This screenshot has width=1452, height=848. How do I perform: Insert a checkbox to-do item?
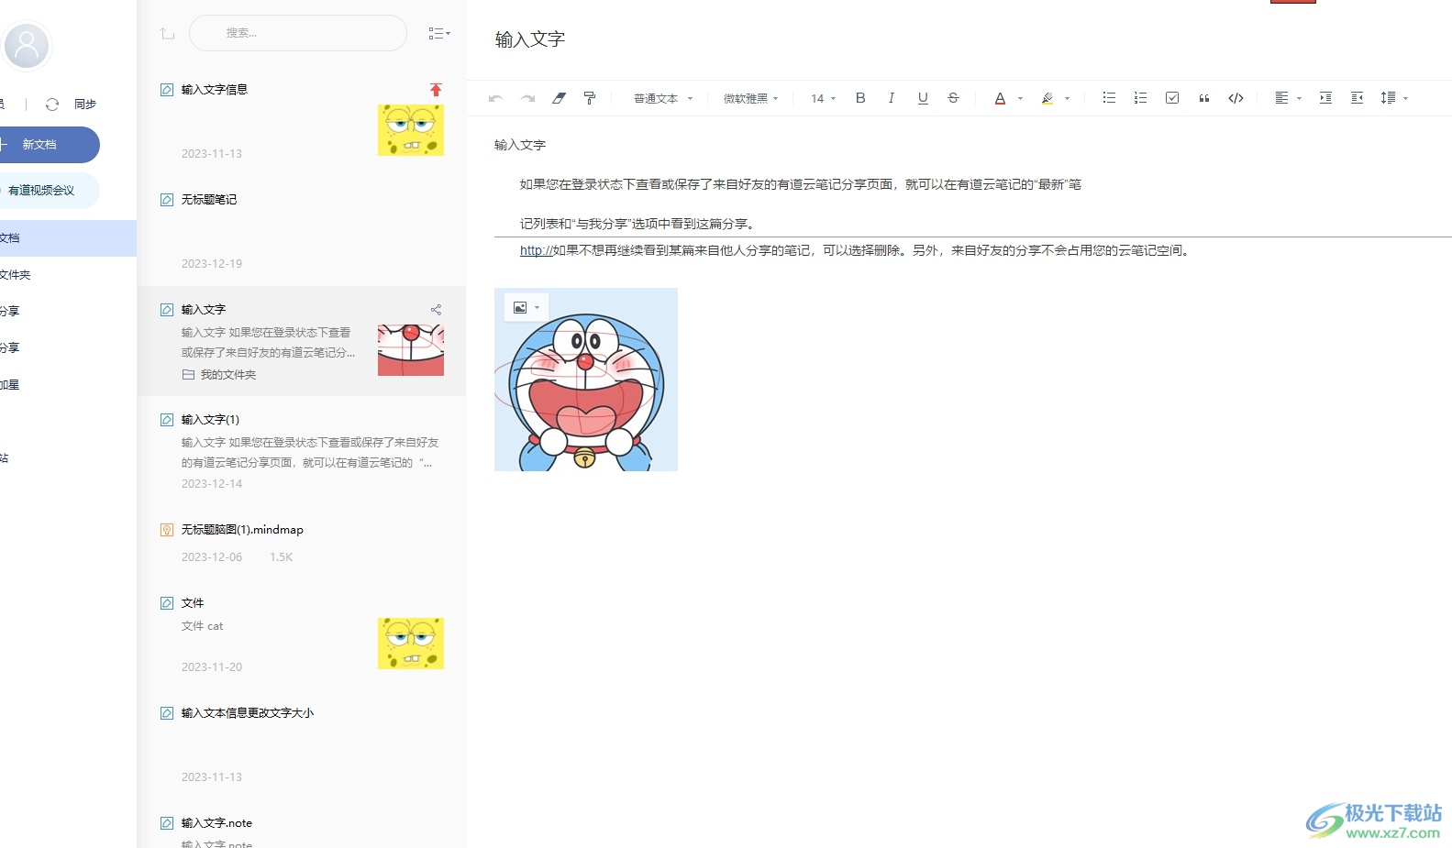click(1172, 98)
